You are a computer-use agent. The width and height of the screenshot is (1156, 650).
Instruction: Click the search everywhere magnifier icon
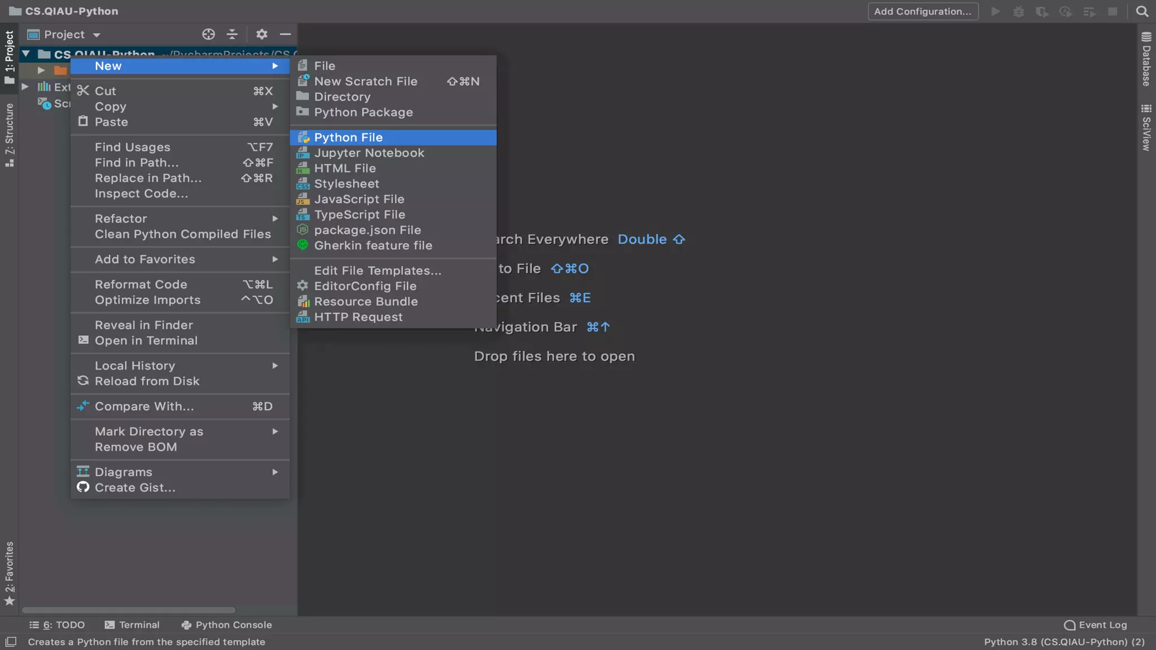tap(1142, 11)
